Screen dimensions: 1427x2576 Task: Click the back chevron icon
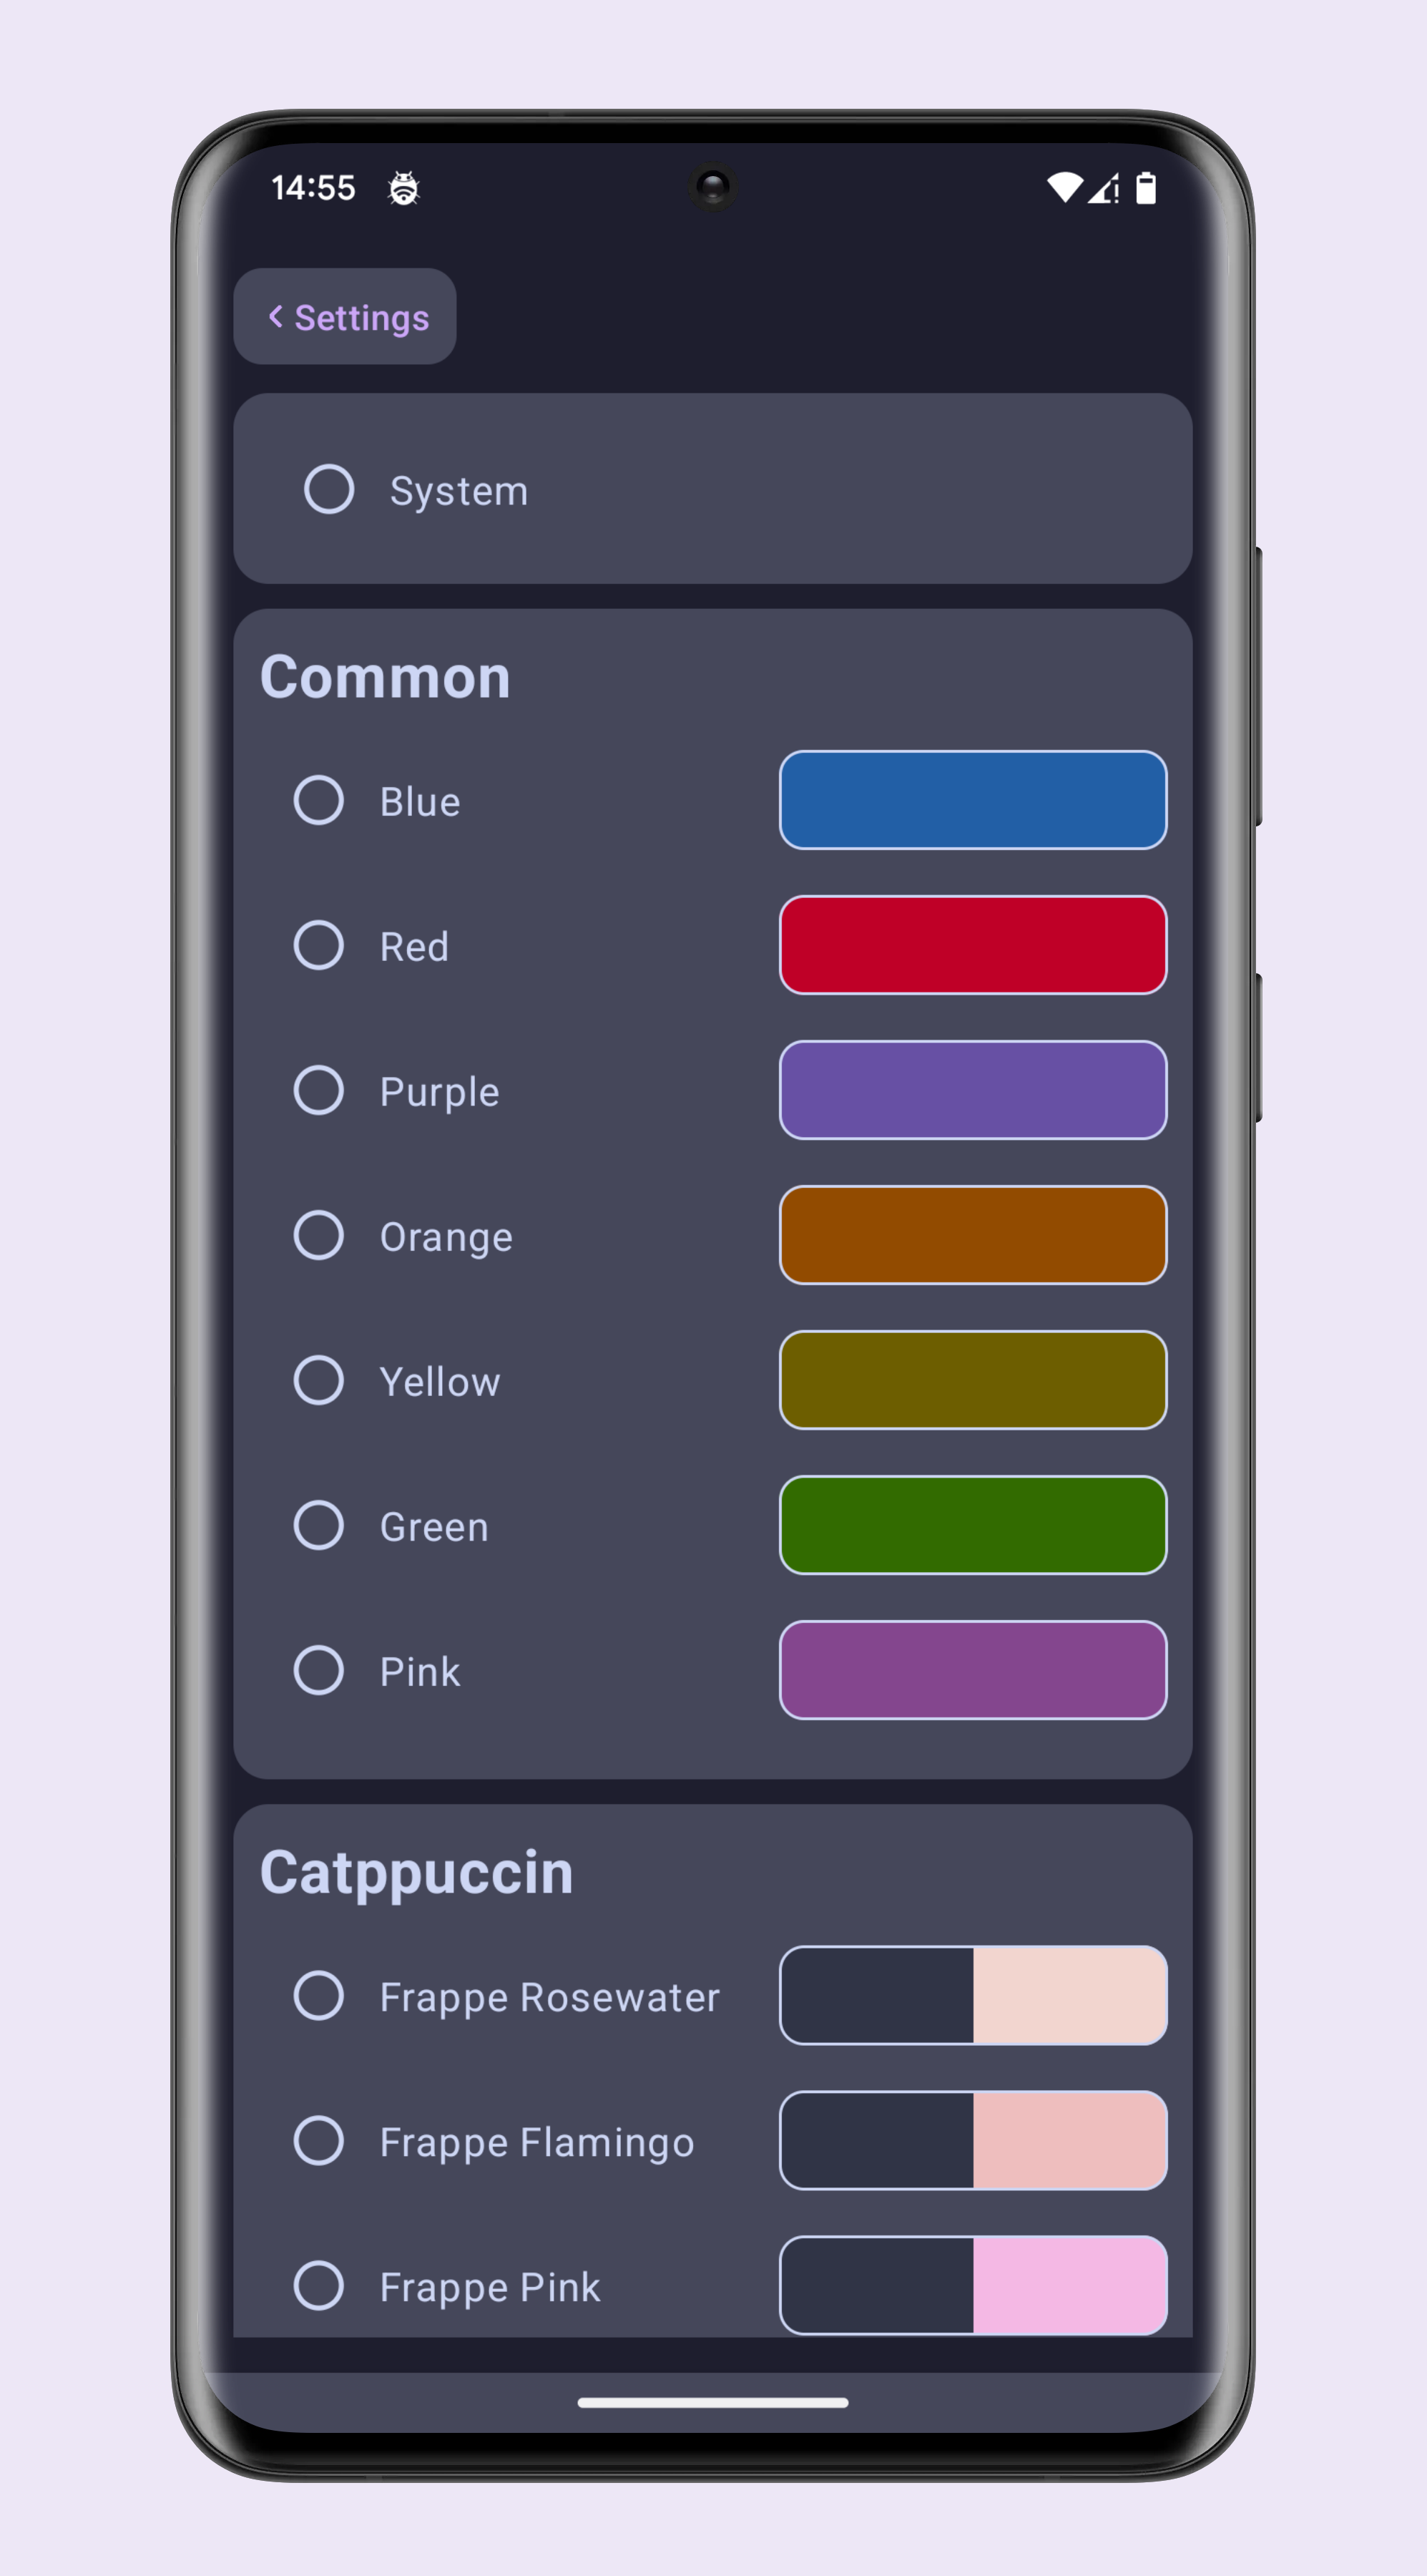(277, 317)
